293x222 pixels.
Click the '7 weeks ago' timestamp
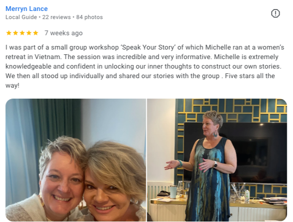pyautogui.click(x=64, y=33)
